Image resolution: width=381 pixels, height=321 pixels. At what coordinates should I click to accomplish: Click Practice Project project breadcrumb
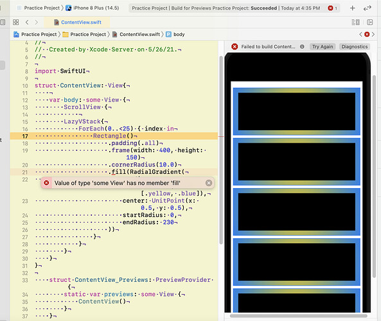[x=35, y=35]
